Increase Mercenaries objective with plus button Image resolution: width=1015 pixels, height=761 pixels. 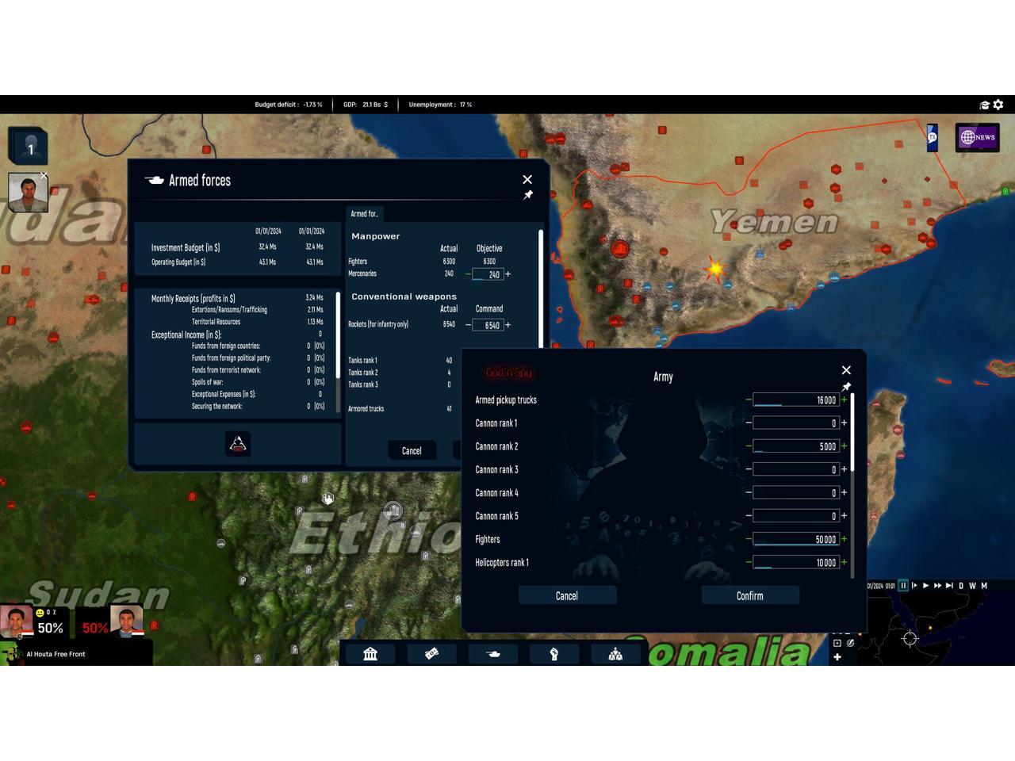[508, 274]
